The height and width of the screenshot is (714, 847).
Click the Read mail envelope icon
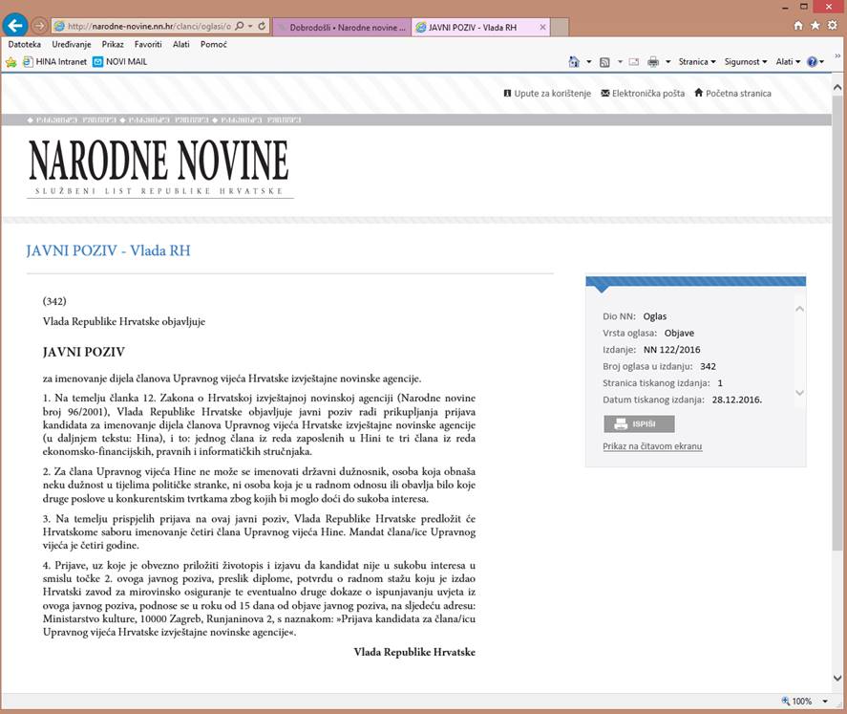coord(632,62)
